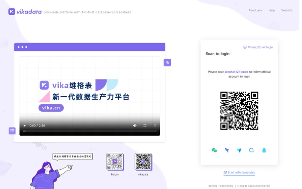Open the video more options menu
Viewport: 302px width, 189px height.
point(155,126)
